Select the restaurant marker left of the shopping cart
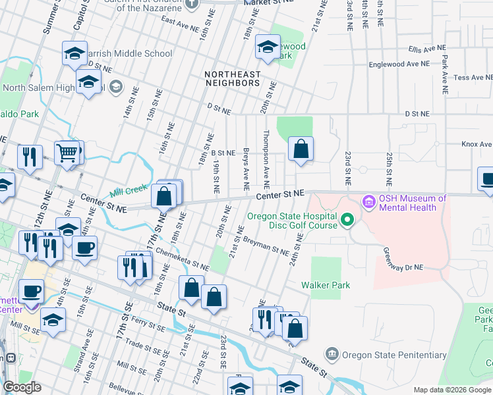 click(30, 158)
